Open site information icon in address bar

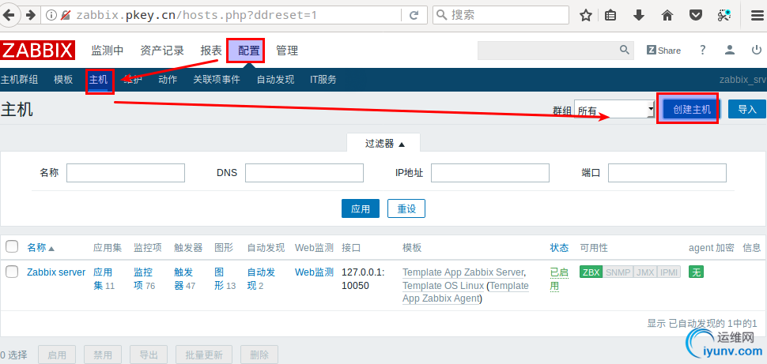tap(51, 15)
